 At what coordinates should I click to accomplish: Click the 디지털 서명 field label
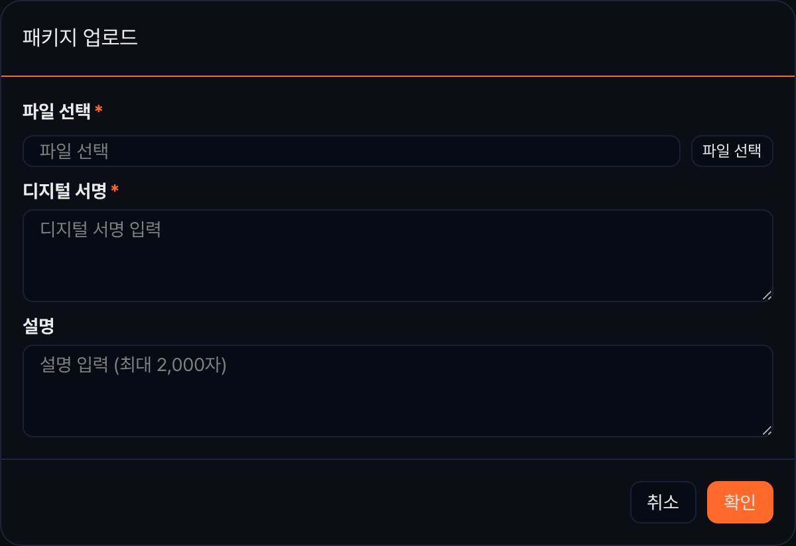coord(64,191)
